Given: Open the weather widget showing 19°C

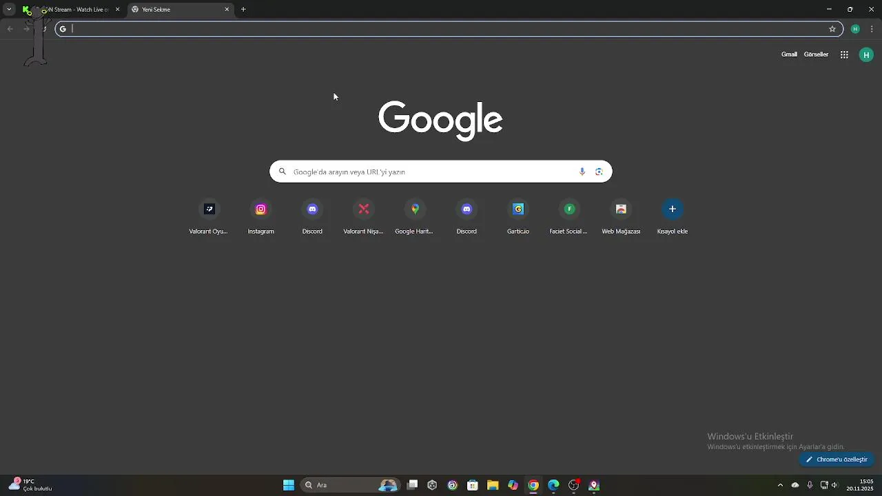Looking at the screenshot, I should (x=31, y=485).
